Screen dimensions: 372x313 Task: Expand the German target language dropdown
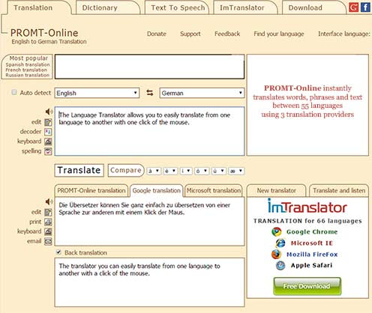(202, 93)
